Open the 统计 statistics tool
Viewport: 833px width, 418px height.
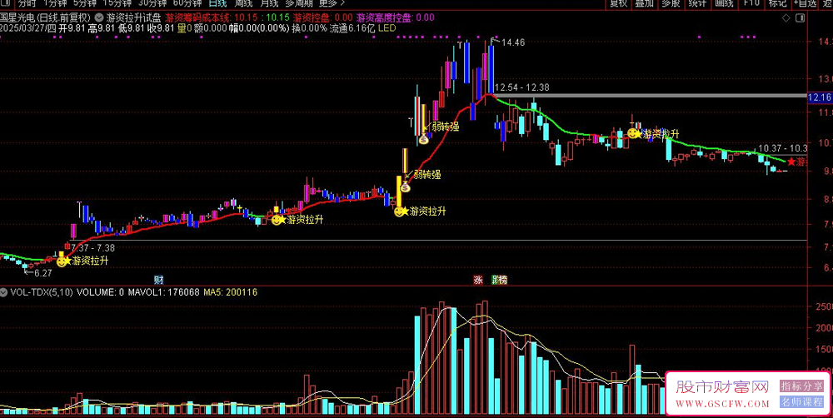697,3
